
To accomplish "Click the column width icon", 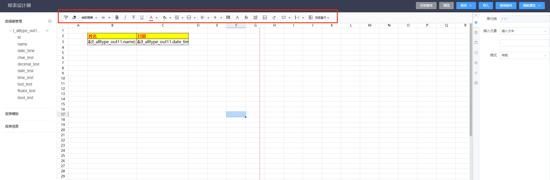I will click(297, 17).
